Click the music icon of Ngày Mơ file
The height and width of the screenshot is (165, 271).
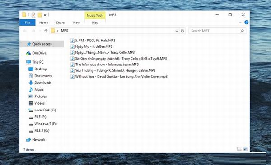click(73, 46)
